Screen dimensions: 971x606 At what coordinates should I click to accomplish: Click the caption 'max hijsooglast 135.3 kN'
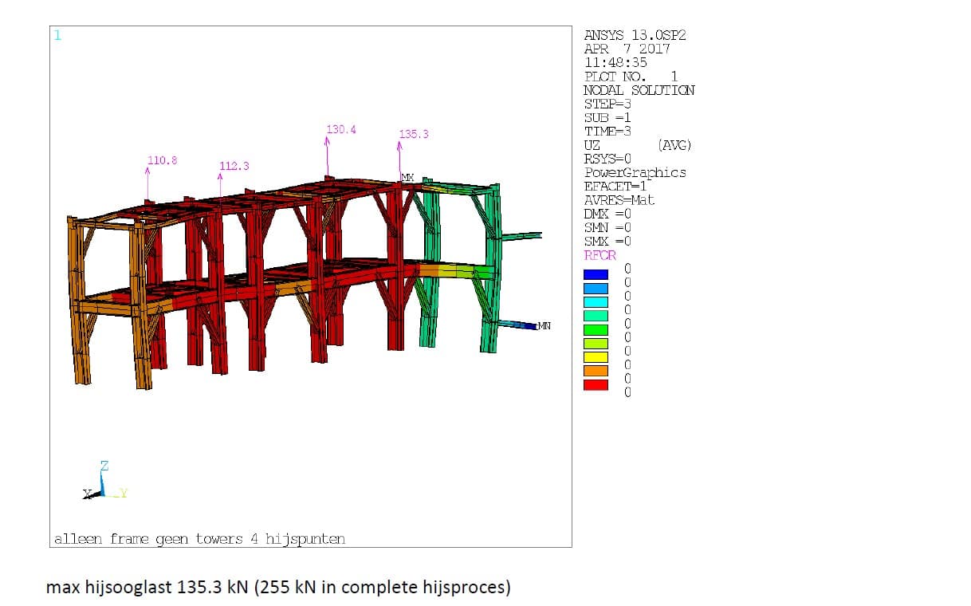[x=147, y=588]
